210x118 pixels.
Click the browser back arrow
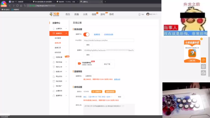click(10, 6)
